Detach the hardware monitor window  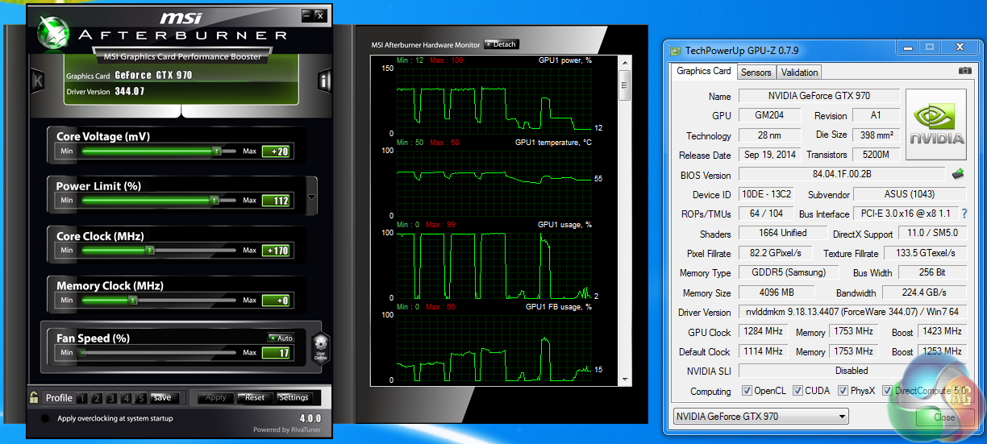click(x=502, y=44)
